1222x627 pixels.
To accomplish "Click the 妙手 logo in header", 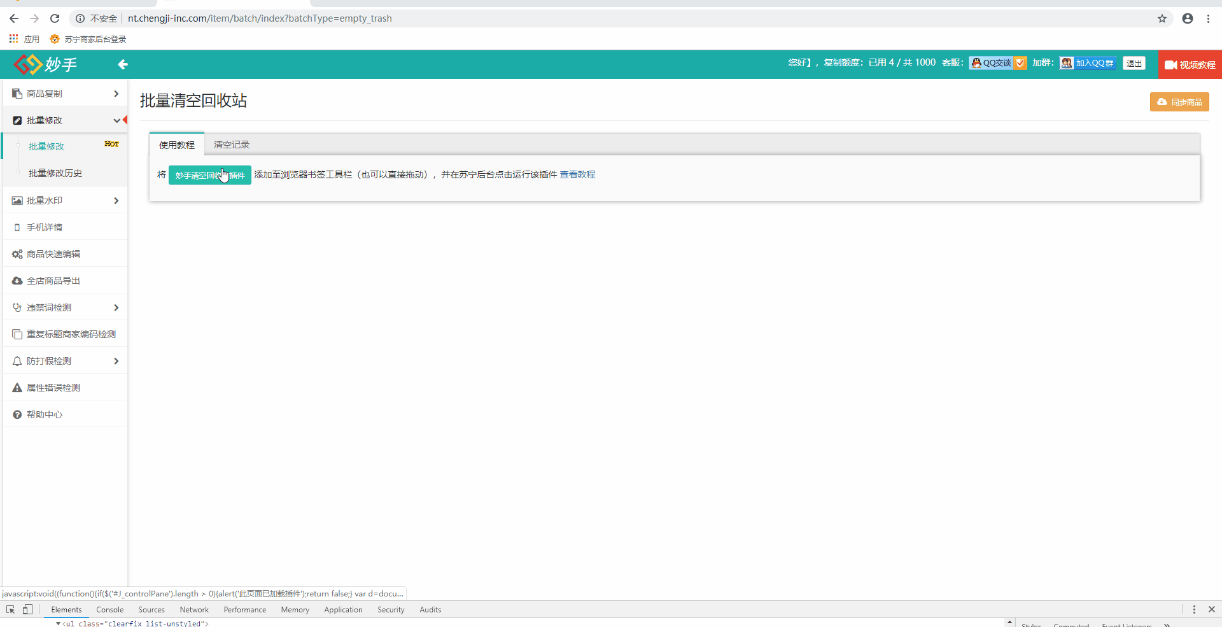I will [45, 64].
